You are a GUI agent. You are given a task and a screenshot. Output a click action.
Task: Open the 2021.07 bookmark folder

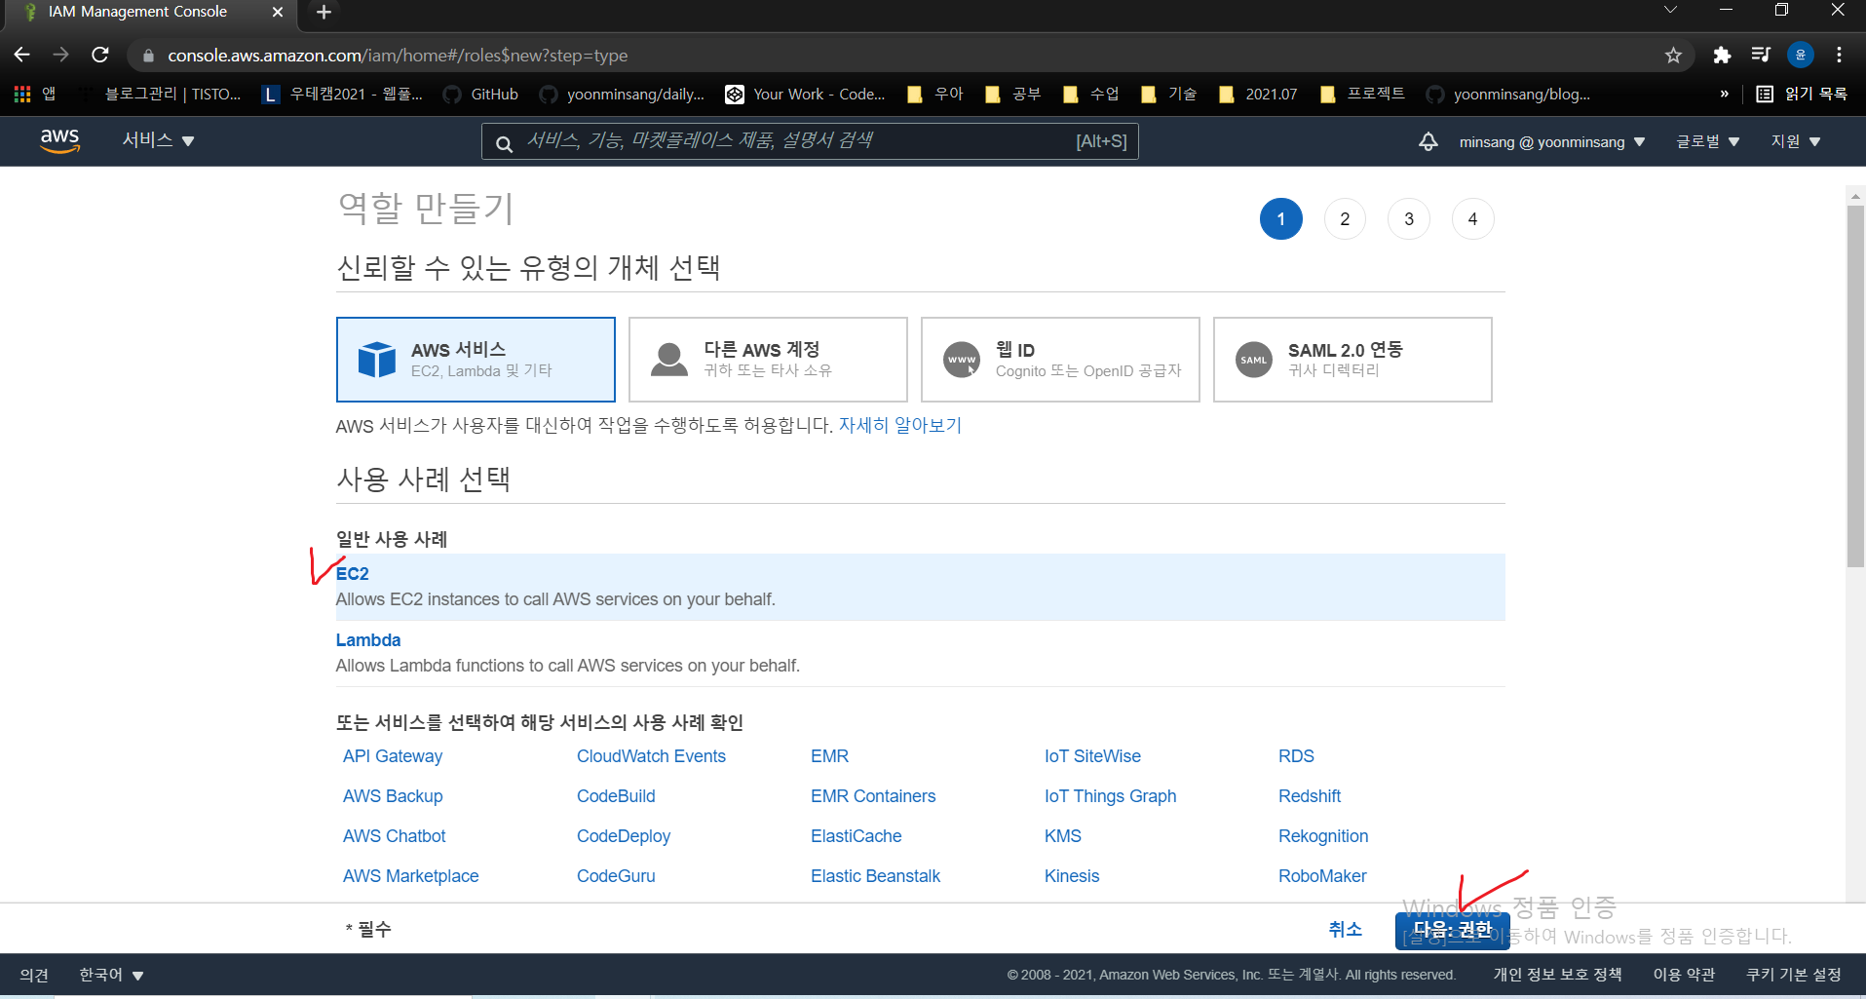pos(1259,94)
